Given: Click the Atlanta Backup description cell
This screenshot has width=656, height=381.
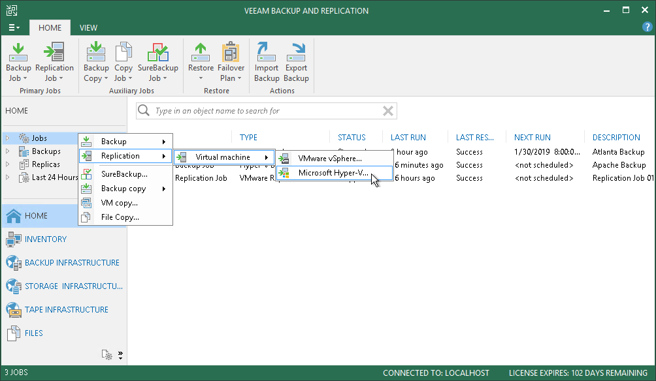Looking at the screenshot, I should pos(618,152).
